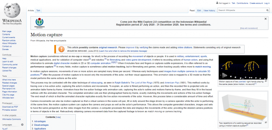Click into the Search Wikipedia field

(242, 10)
